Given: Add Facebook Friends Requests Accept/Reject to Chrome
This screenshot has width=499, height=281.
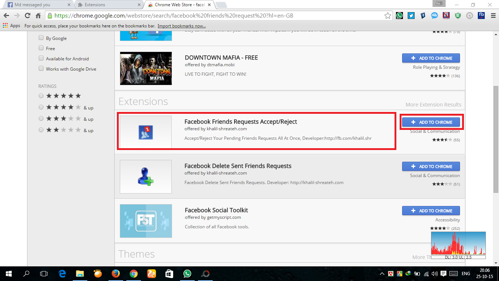Looking at the screenshot, I should coord(431,122).
